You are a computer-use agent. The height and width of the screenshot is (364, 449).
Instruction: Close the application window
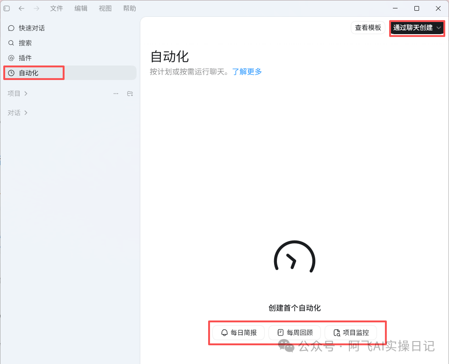coord(438,8)
